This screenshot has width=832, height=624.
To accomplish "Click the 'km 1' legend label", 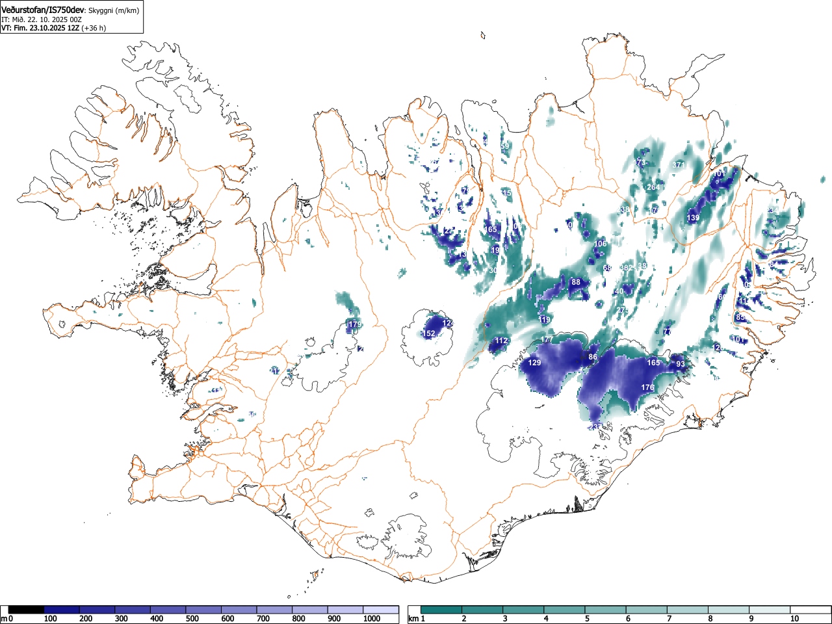I will [416, 619].
